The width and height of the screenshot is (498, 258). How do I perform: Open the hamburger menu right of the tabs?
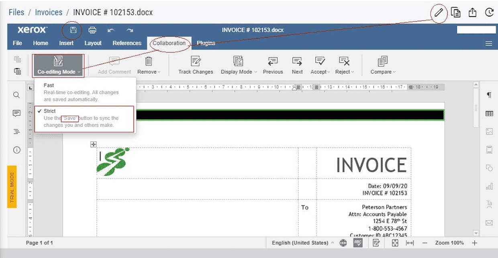tap(489, 43)
